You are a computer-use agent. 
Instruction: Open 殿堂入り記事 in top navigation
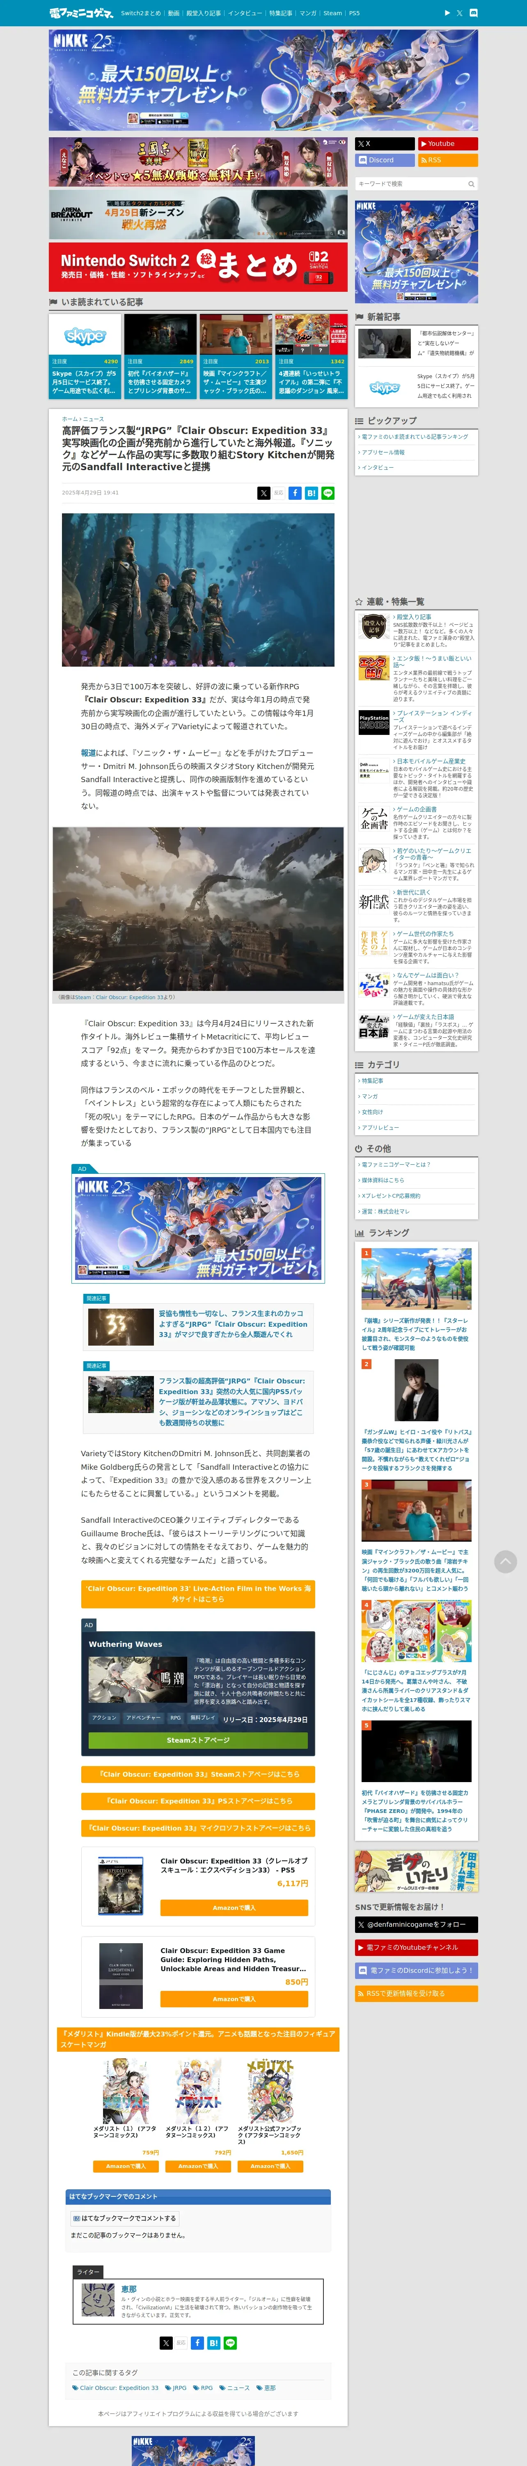pyautogui.click(x=204, y=14)
